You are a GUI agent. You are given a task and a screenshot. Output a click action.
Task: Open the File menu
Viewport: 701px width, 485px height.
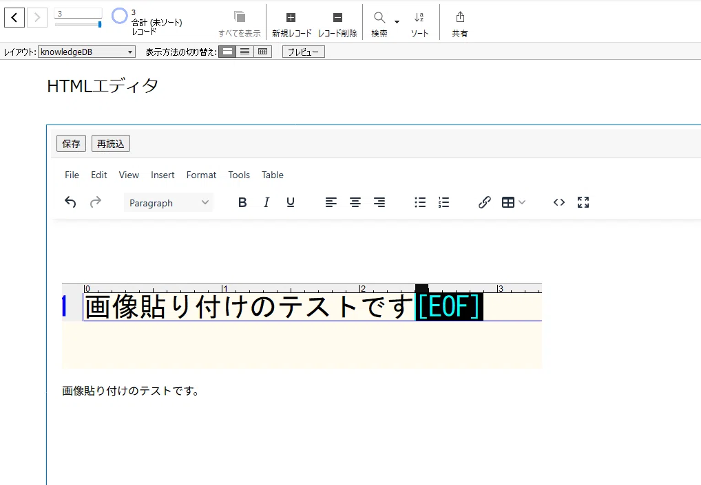pos(72,175)
